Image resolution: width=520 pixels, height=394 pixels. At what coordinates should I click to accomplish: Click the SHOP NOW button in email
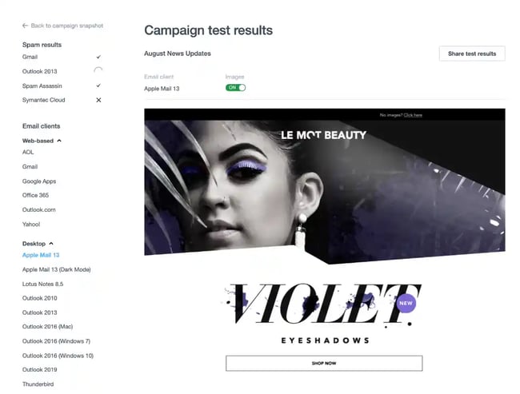pos(324,363)
